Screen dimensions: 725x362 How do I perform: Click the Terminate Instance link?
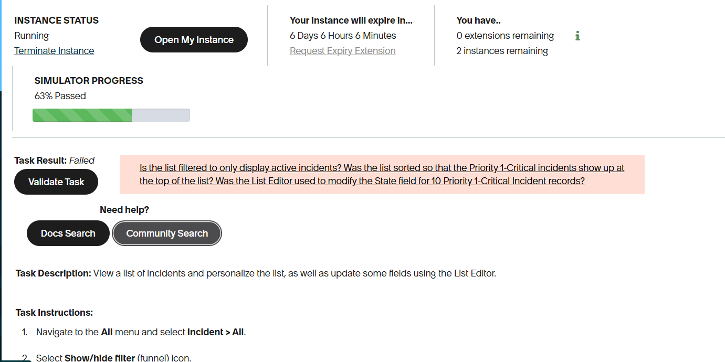pos(54,51)
